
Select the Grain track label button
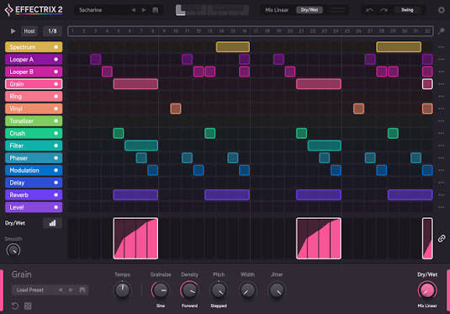pyautogui.click(x=34, y=84)
